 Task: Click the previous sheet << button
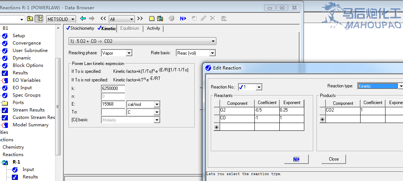pyautogui.click(x=103, y=19)
